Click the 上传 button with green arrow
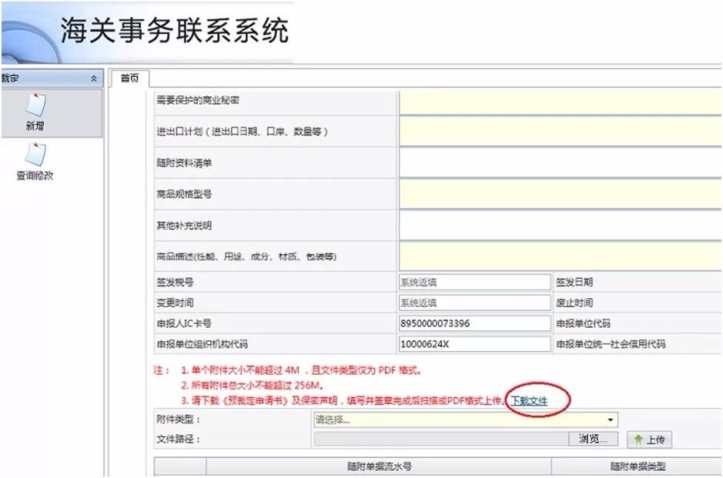 649,440
